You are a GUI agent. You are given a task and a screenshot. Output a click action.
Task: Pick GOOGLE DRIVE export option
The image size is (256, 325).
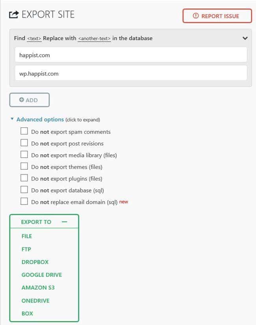[42, 275]
